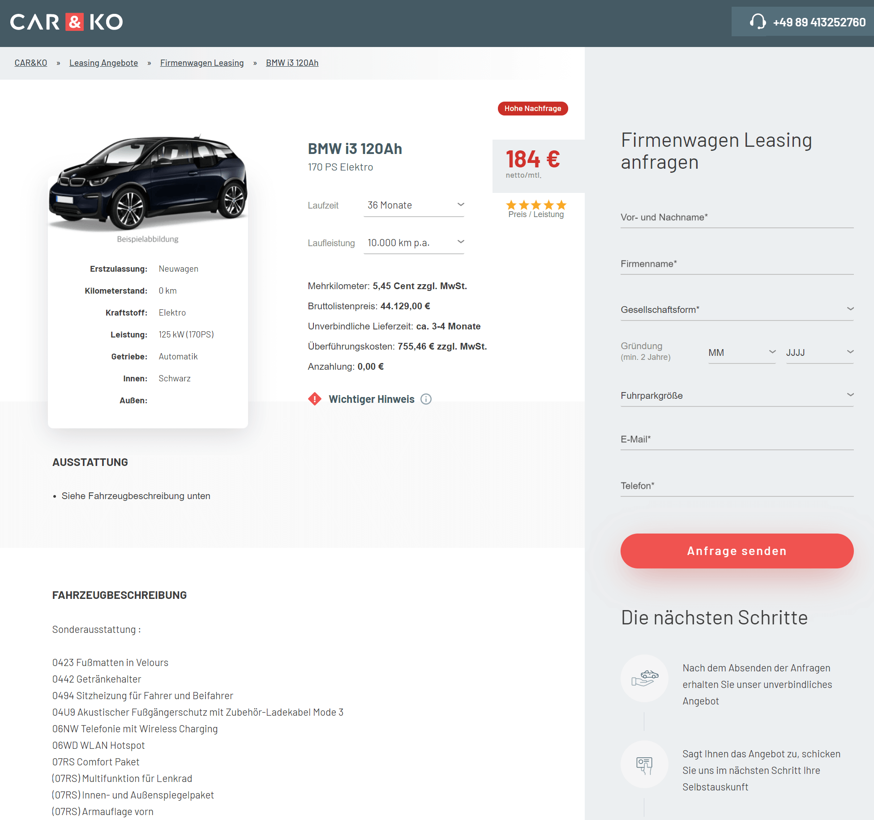Click '0423 Fußmatten in Velours' line
The height and width of the screenshot is (820, 874).
[x=110, y=662]
